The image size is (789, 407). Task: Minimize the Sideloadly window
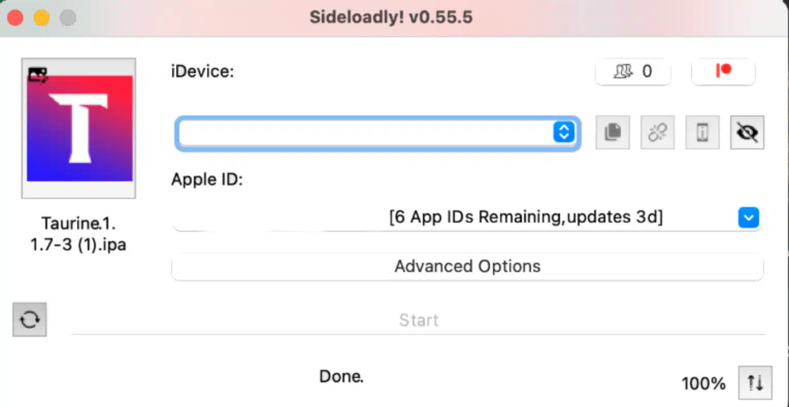pos(42,18)
